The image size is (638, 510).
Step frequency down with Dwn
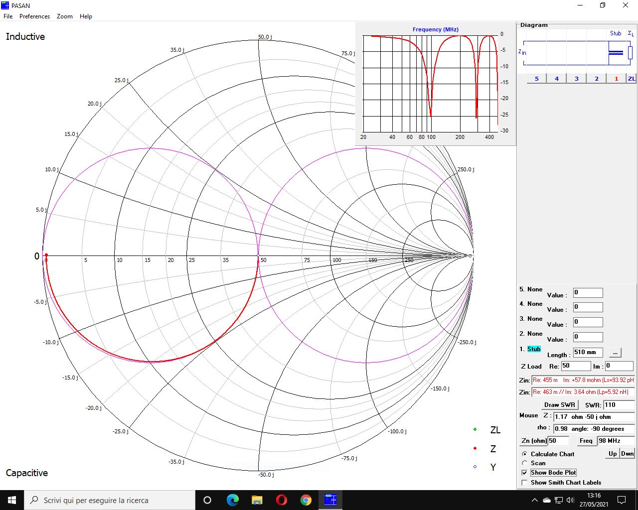[628, 454]
